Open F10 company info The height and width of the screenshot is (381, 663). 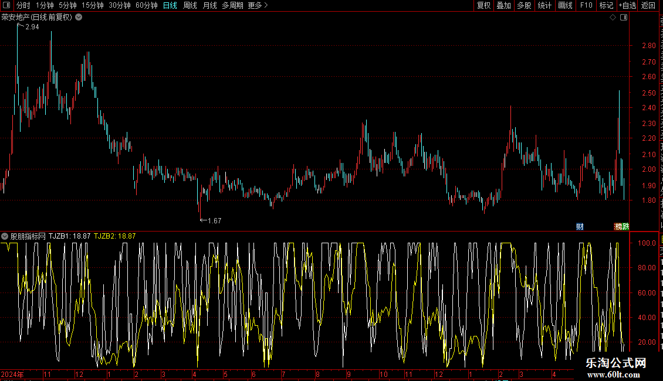[x=586, y=5]
